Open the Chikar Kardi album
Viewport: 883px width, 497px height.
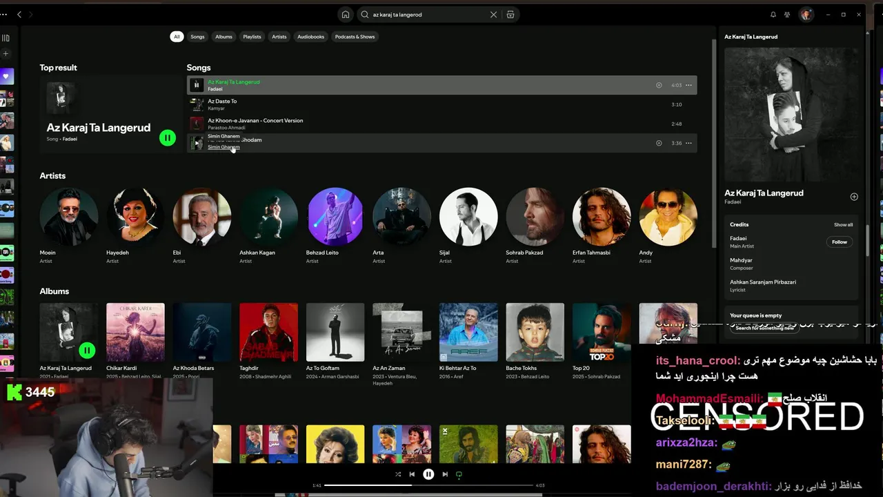tap(135, 332)
